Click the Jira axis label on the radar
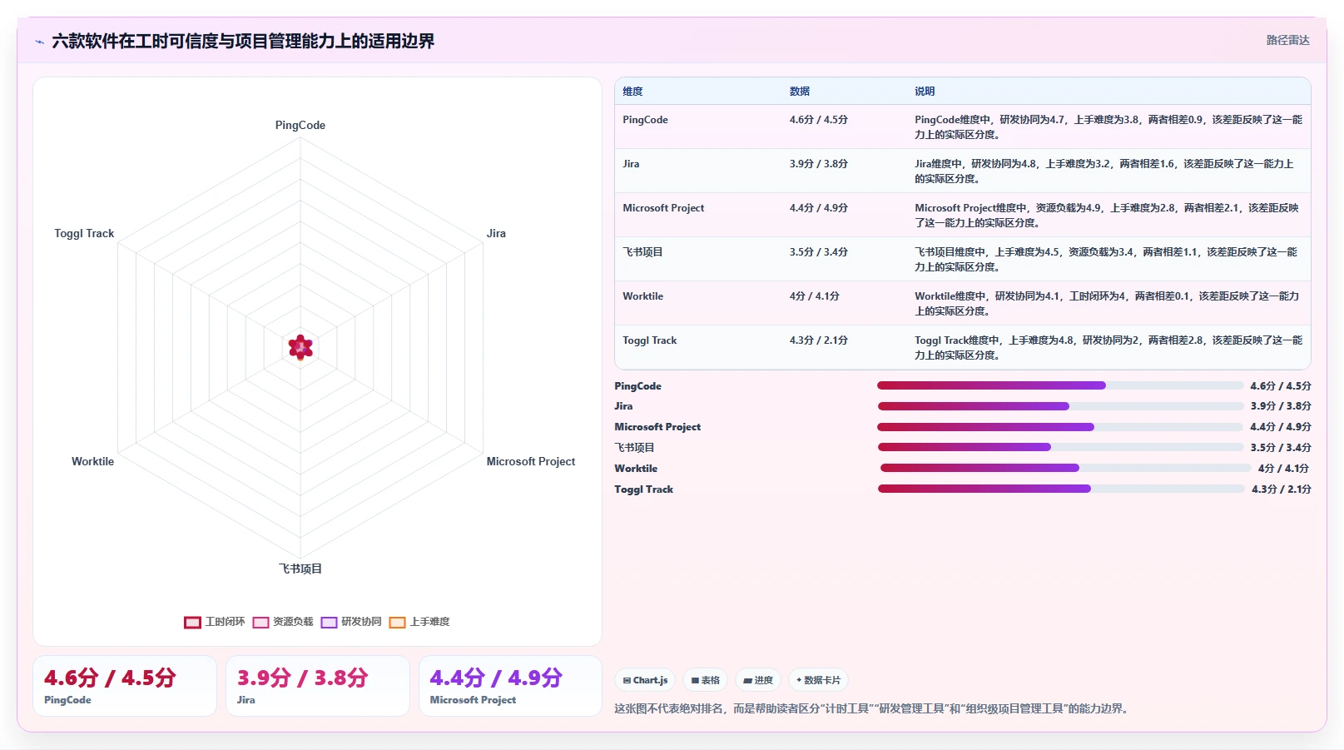Screen dimensions: 1344x750 click(496, 233)
